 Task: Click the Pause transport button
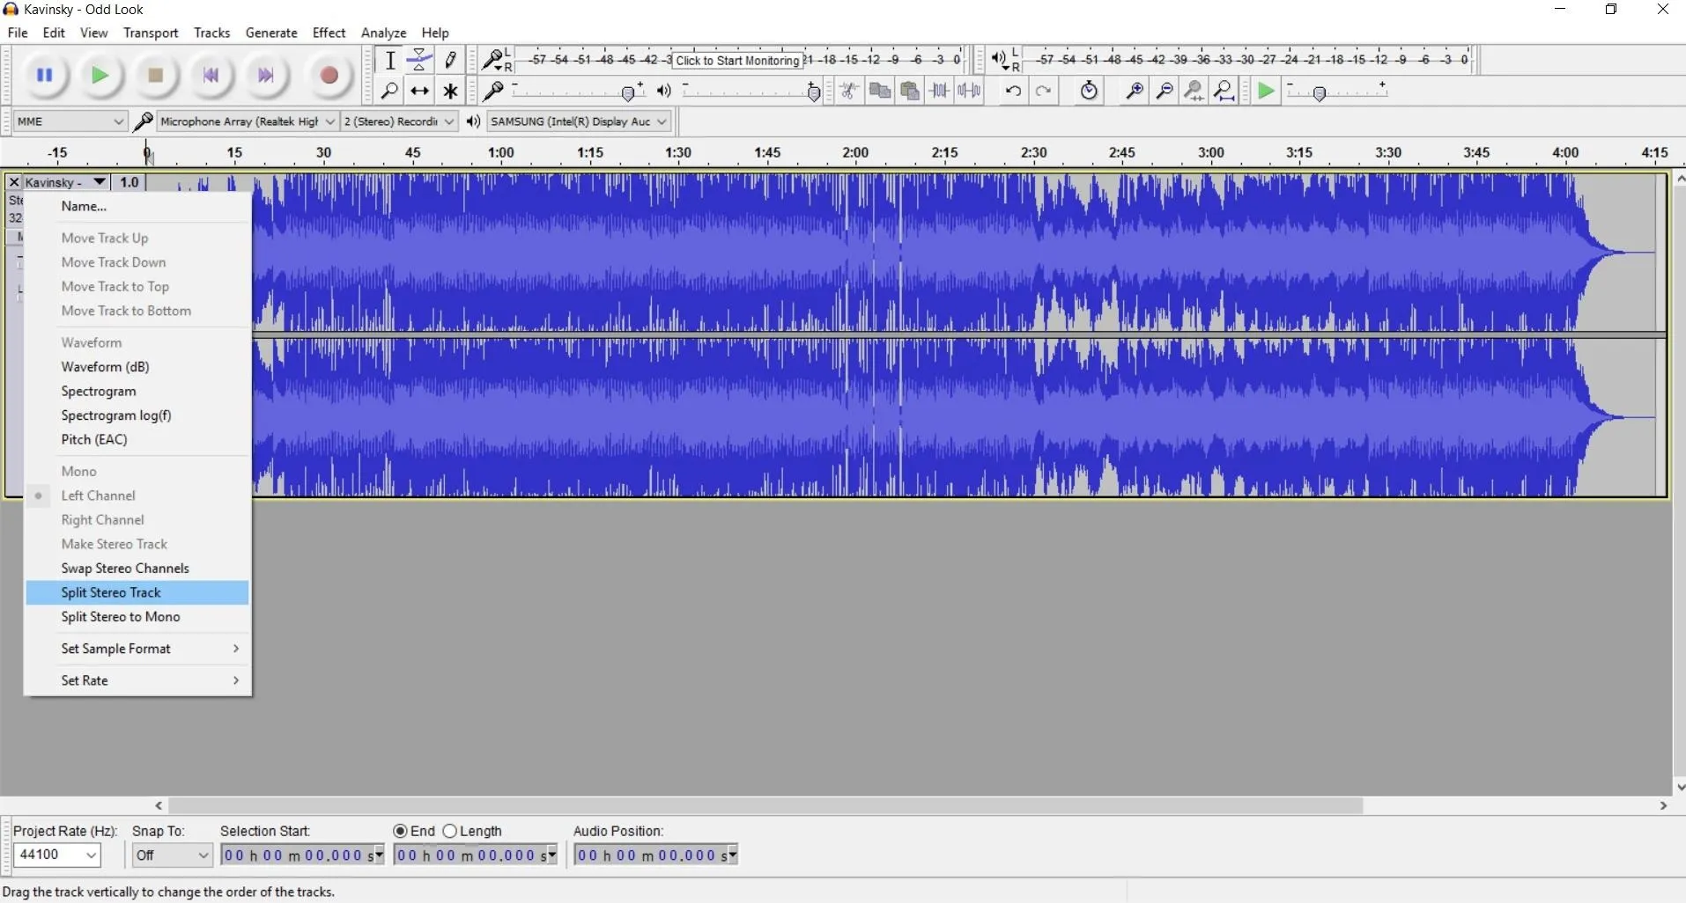pos(45,76)
